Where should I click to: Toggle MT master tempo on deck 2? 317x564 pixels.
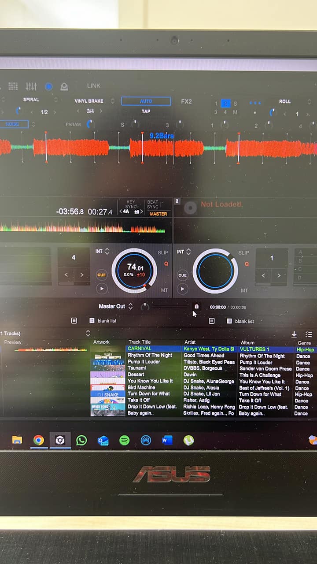click(244, 290)
